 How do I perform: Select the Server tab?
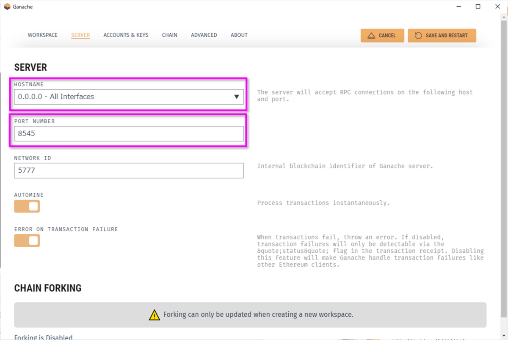point(80,35)
